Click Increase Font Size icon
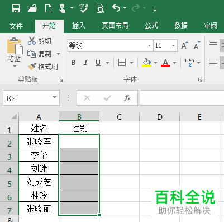This screenshot has width=224, height=222. coord(184,45)
